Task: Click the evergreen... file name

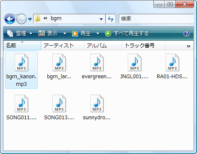Action: click(x=96, y=77)
